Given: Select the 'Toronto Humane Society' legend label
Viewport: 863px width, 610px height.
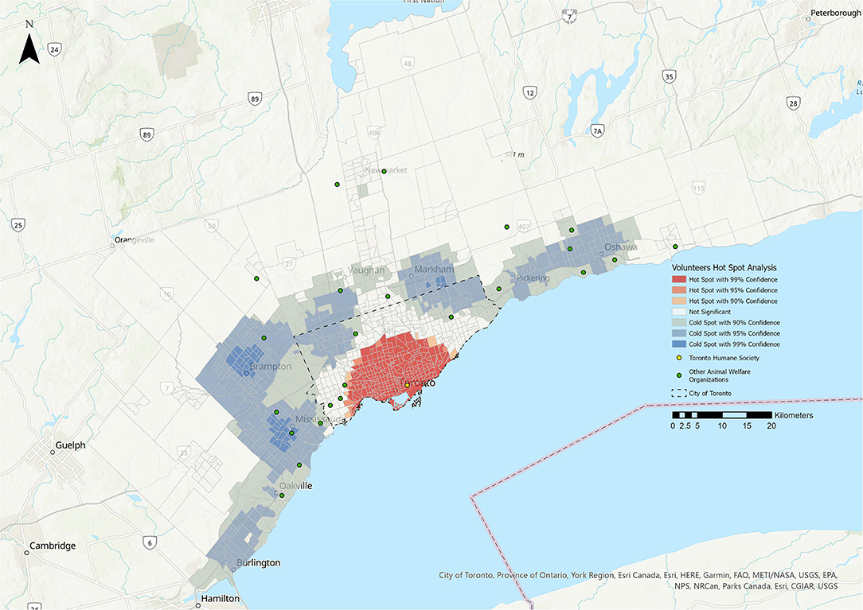Looking at the screenshot, I should point(724,358).
